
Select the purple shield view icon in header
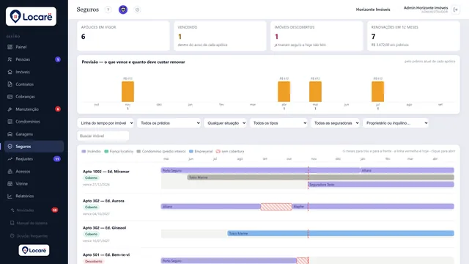(x=123, y=10)
